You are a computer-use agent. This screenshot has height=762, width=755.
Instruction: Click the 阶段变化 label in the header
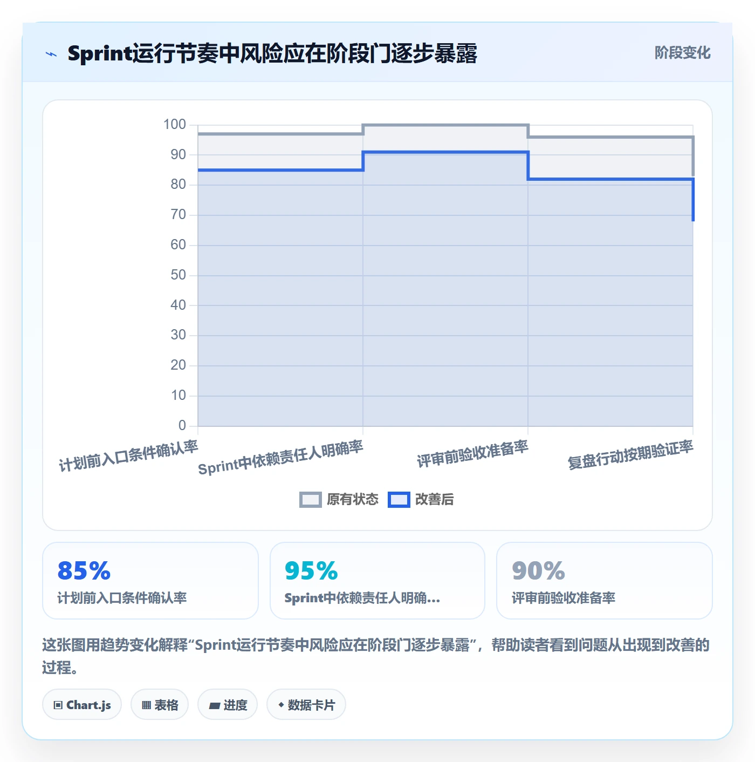pyautogui.click(x=682, y=53)
